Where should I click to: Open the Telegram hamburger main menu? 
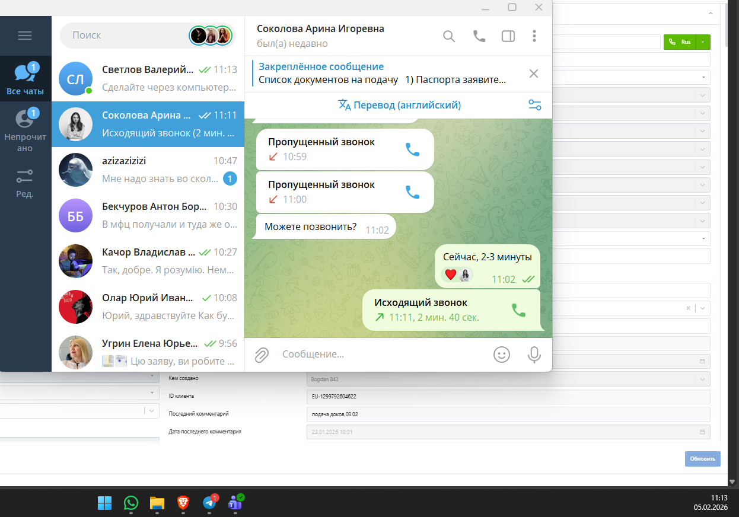click(x=25, y=36)
